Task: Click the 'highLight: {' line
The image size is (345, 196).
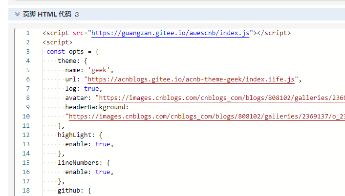Action: point(80,135)
